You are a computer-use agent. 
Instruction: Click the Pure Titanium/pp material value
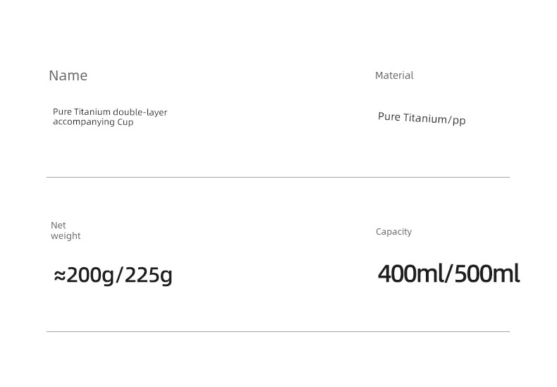[422, 118]
